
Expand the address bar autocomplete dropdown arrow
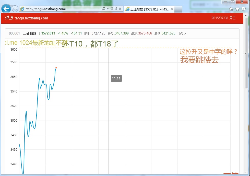pyautogui.click(x=108, y=9)
